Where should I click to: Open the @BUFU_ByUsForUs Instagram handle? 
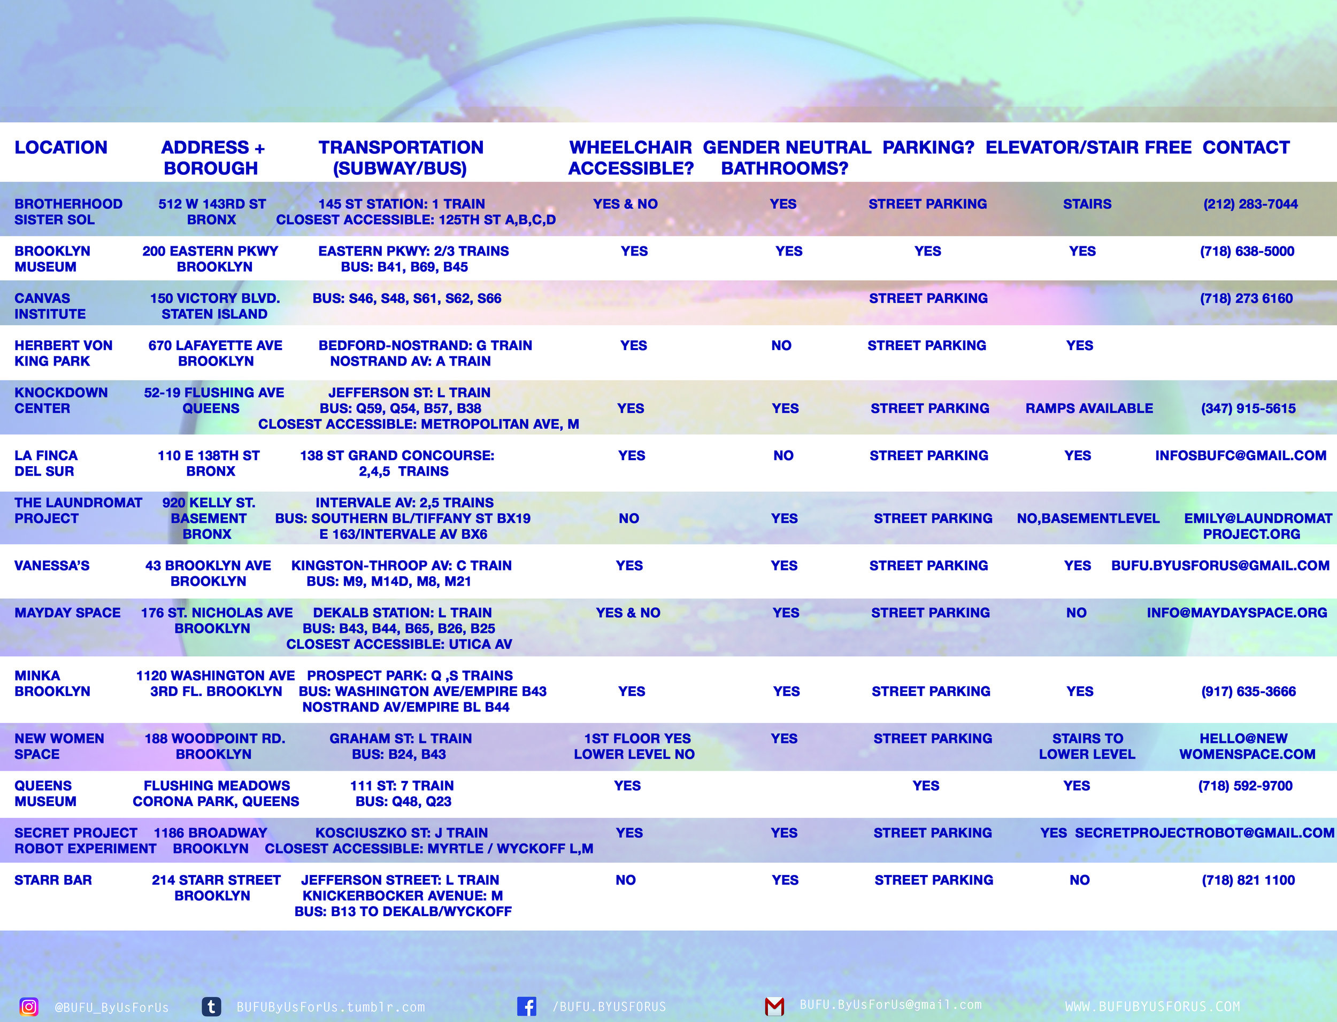pos(111,1008)
